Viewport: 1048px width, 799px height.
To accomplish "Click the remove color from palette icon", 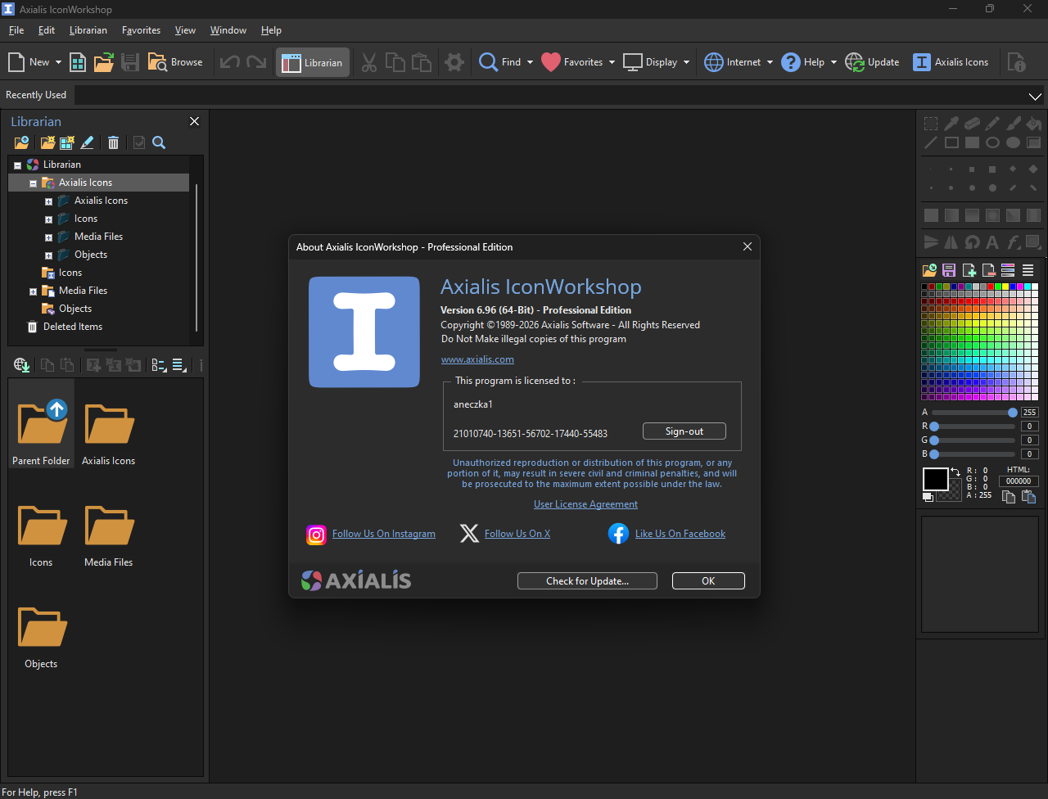I will [988, 270].
